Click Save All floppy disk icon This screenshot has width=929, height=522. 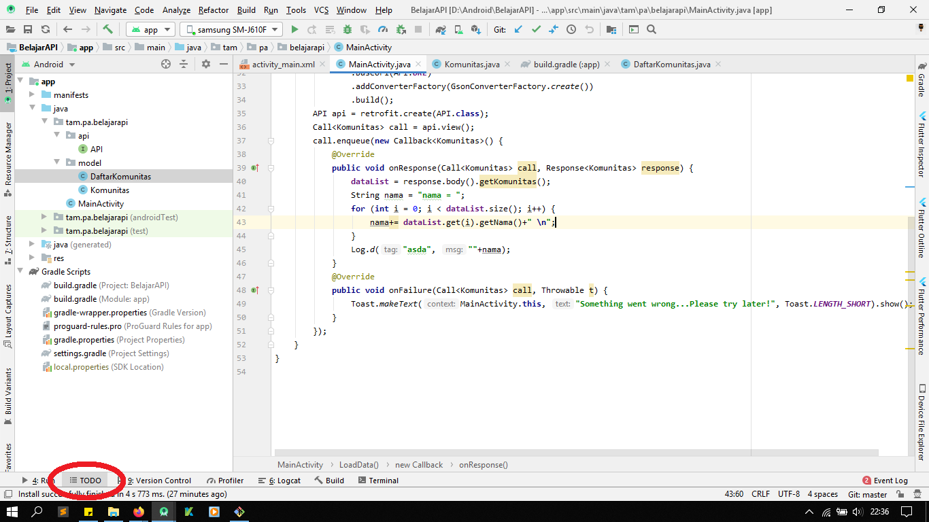[x=28, y=30]
